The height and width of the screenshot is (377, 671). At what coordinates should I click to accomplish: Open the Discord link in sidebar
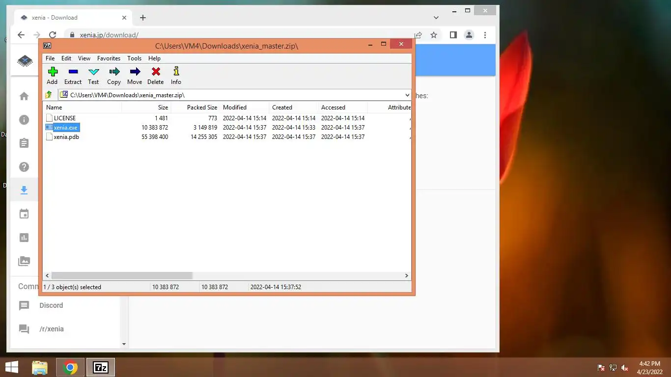[x=51, y=305]
